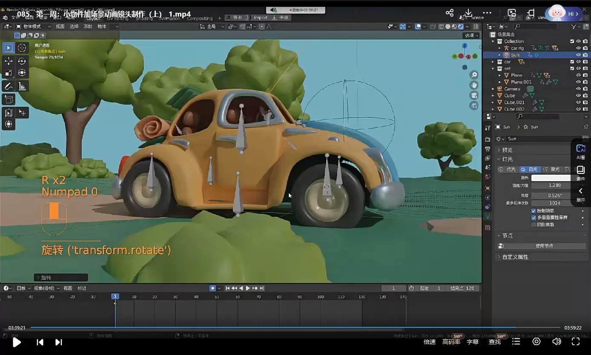Pick the 3D Cursor tool
The width and height of the screenshot is (591, 355).
(22, 48)
